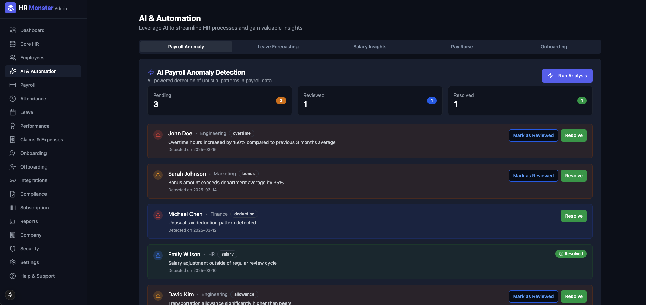Image resolution: width=646 pixels, height=305 pixels.
Task: Click the Settings gear icon
Action: pyautogui.click(x=13, y=262)
